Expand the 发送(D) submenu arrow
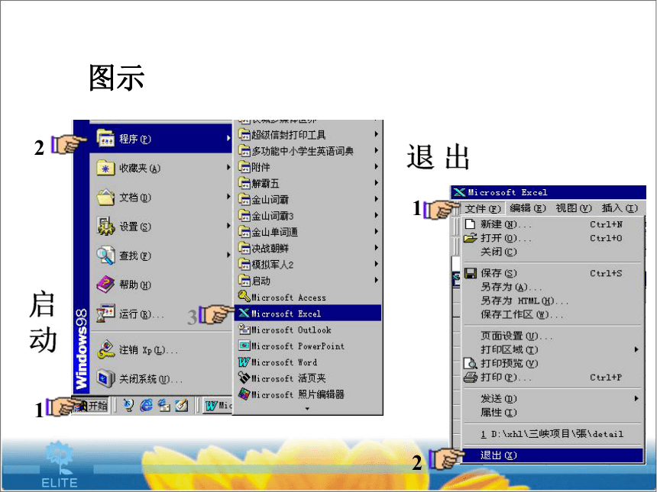Viewport: 657px width, 492px height. click(636, 398)
